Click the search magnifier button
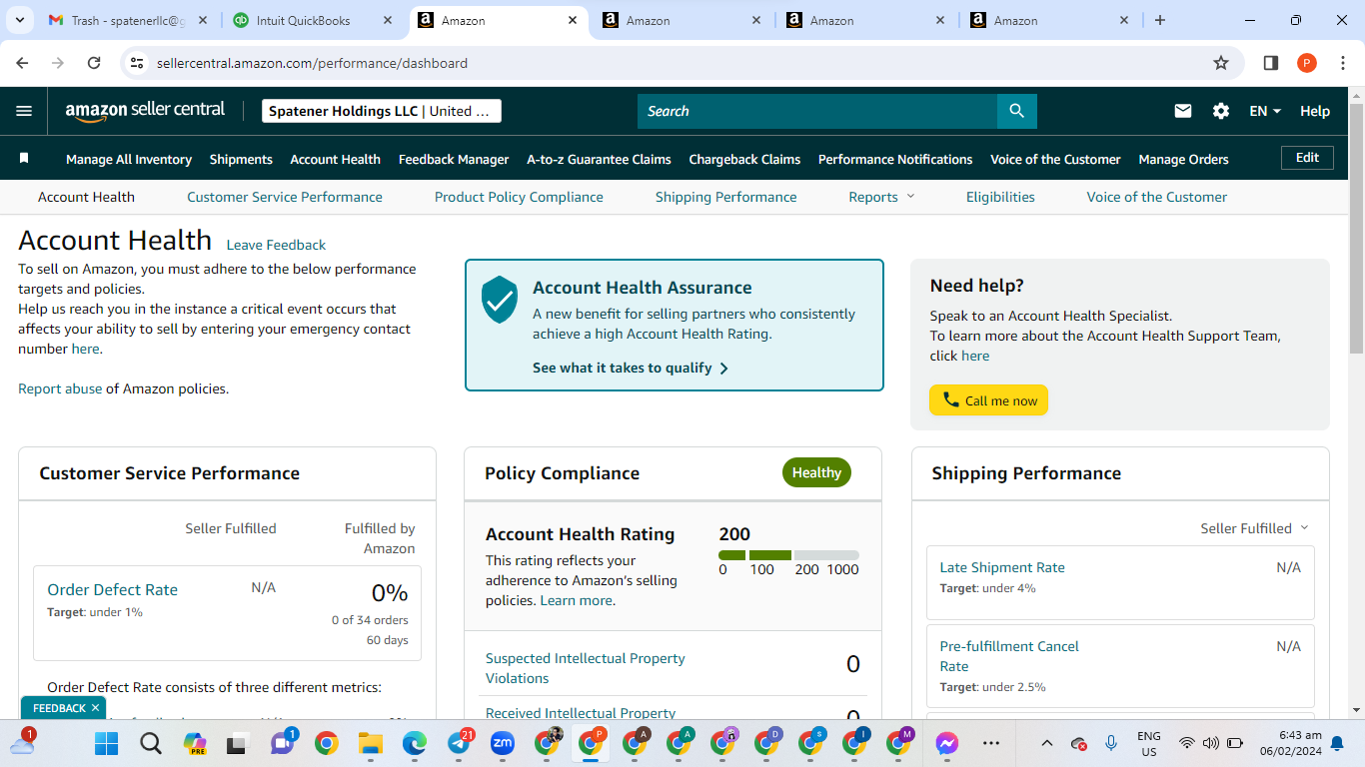 [1016, 111]
